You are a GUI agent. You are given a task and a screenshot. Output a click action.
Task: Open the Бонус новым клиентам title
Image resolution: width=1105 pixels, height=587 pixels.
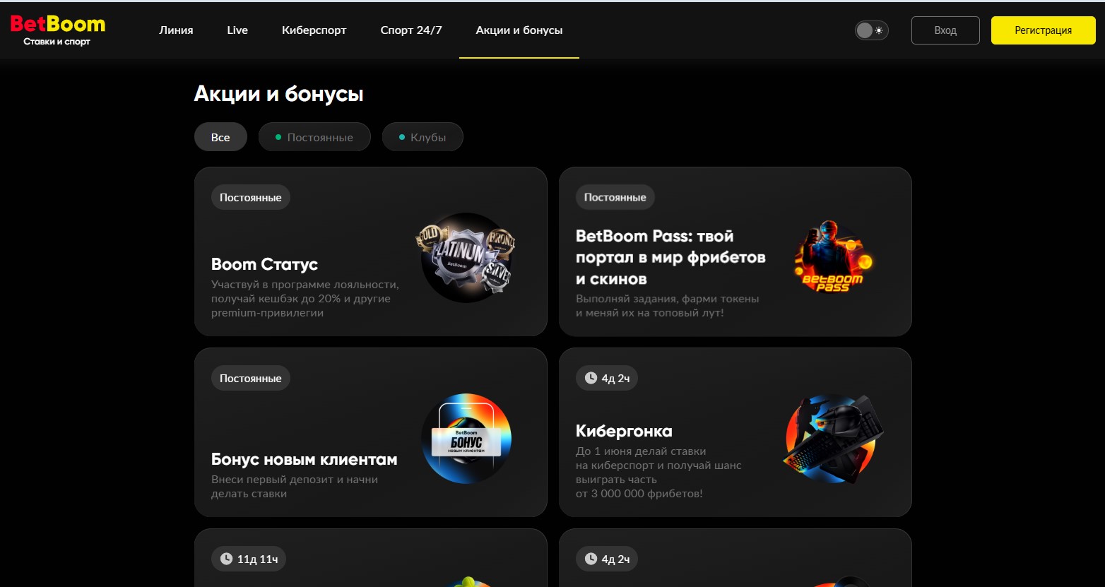click(304, 459)
